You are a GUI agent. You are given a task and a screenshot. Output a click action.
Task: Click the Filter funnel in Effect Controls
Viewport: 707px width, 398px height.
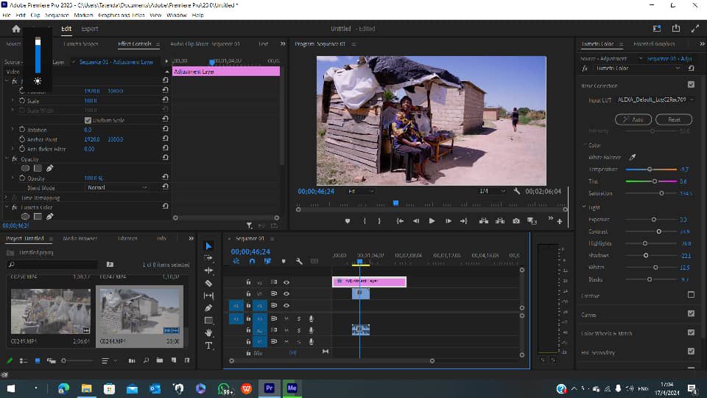249,226
